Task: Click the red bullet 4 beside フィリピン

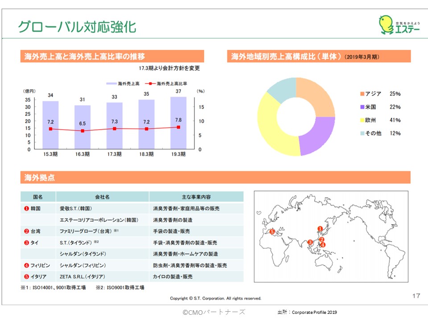Action: pyautogui.click(x=27, y=266)
